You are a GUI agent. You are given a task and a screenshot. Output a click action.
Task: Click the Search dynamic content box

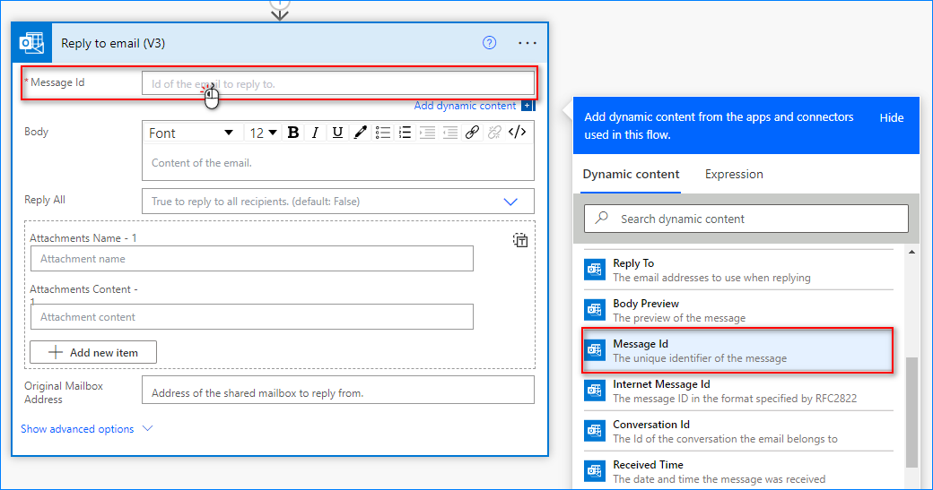(x=746, y=219)
